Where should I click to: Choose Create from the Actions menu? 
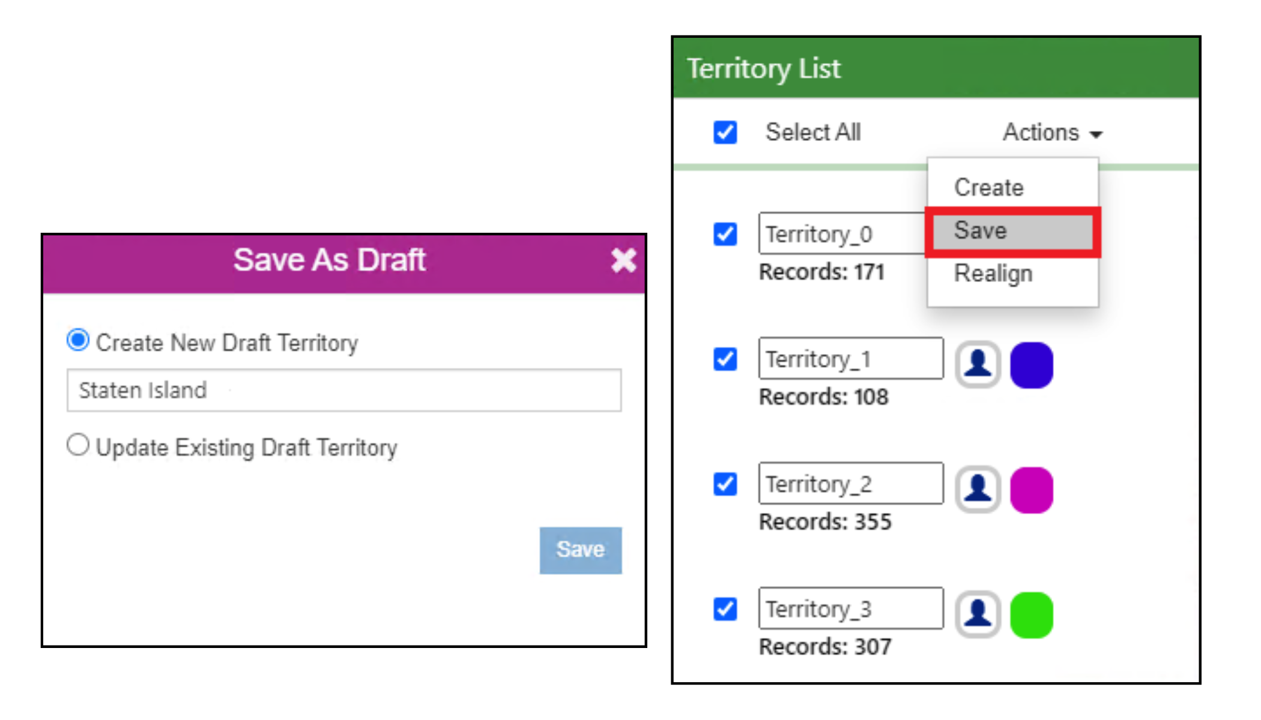point(988,187)
